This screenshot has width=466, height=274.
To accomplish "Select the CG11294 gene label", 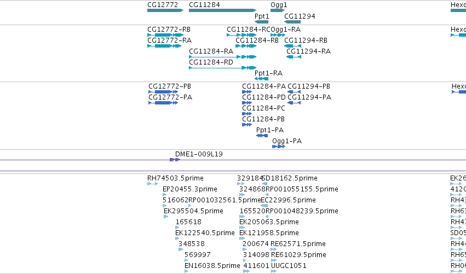I will 300,16.
